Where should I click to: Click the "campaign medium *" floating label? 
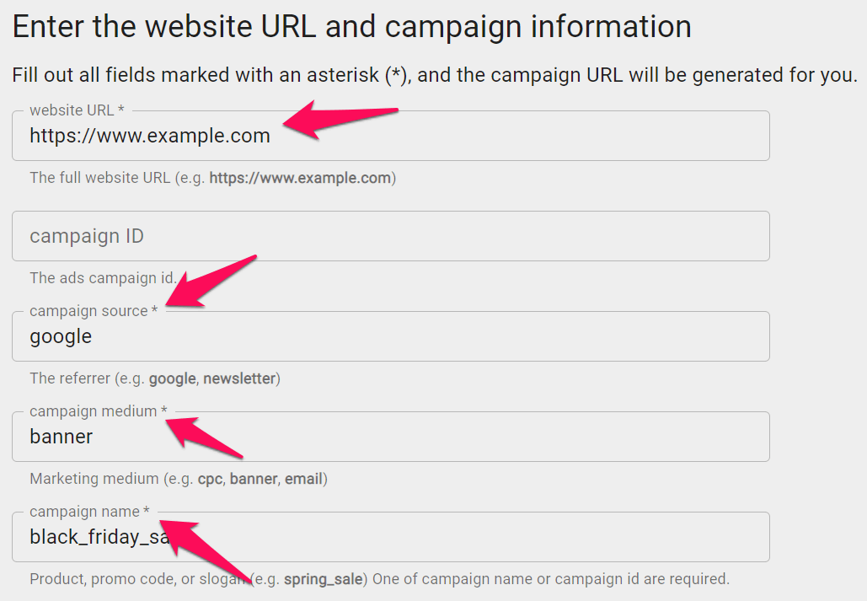[x=99, y=411]
